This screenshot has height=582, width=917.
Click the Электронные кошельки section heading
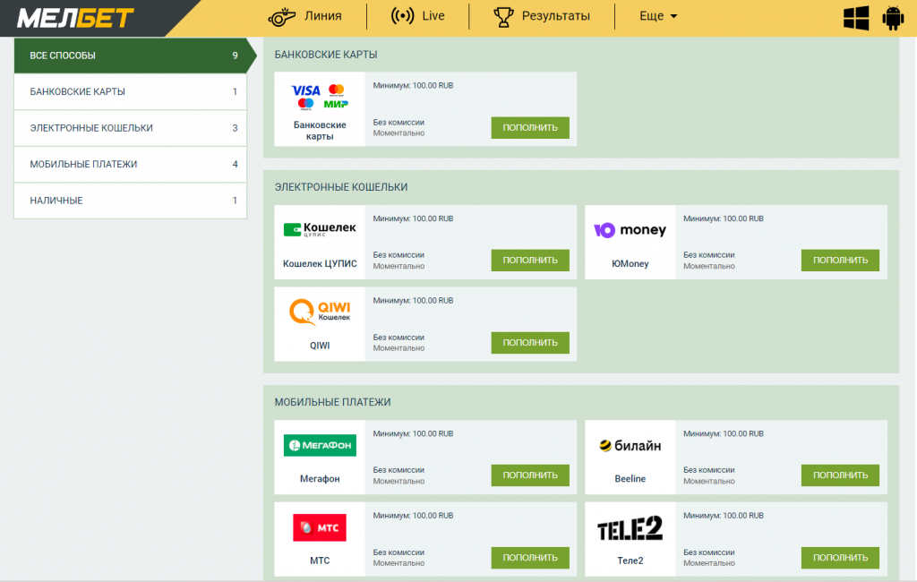[341, 187]
